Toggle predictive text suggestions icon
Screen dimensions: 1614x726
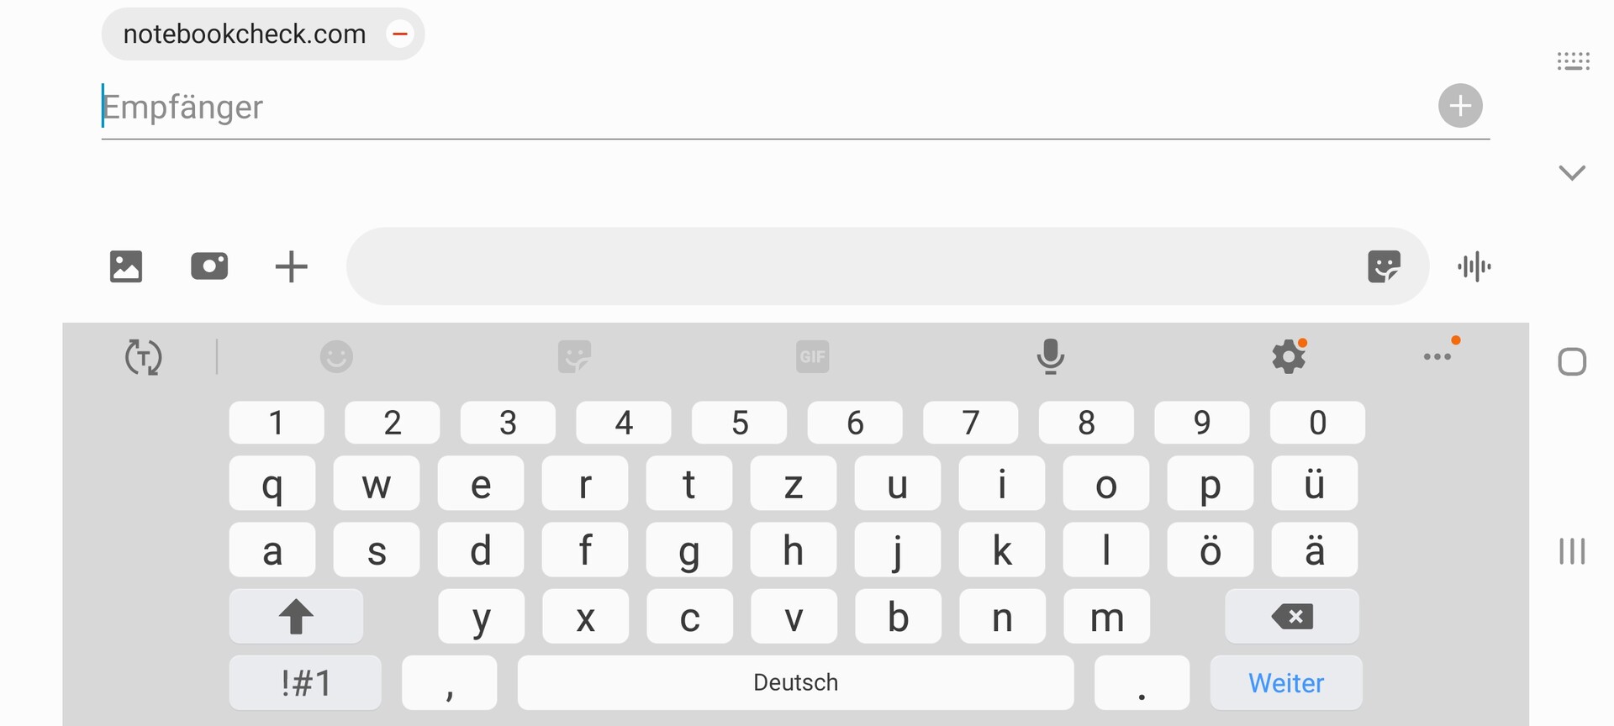pos(143,357)
